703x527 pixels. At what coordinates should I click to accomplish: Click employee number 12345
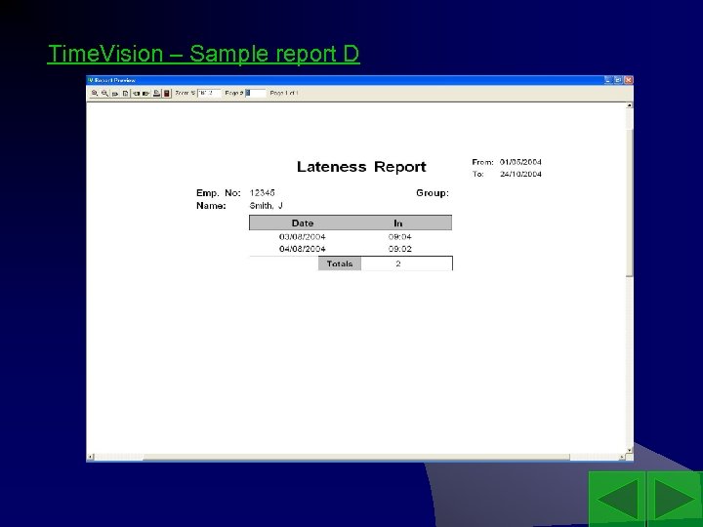(263, 192)
